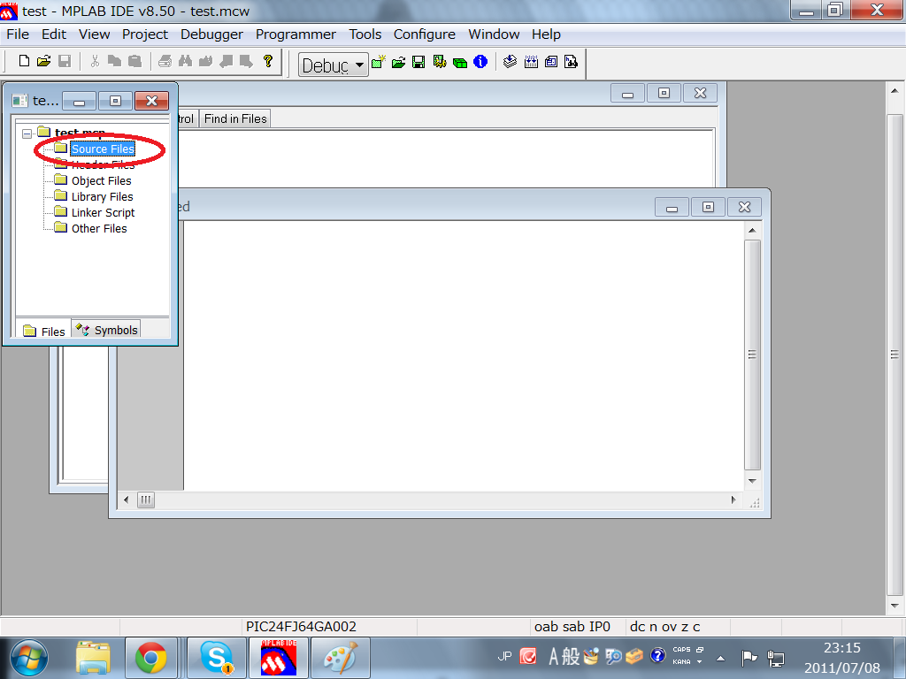Click the green Package in .zip icon

click(460, 62)
